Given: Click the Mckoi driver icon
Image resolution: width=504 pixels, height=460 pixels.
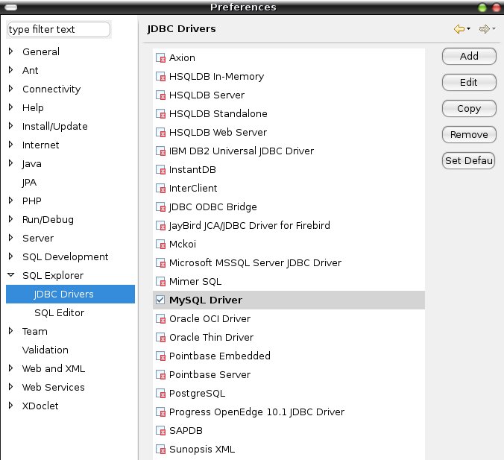Looking at the screenshot, I should pos(160,245).
